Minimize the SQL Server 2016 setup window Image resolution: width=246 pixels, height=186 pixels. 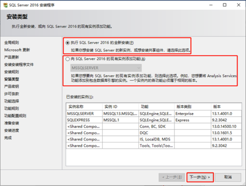pos(211,5)
